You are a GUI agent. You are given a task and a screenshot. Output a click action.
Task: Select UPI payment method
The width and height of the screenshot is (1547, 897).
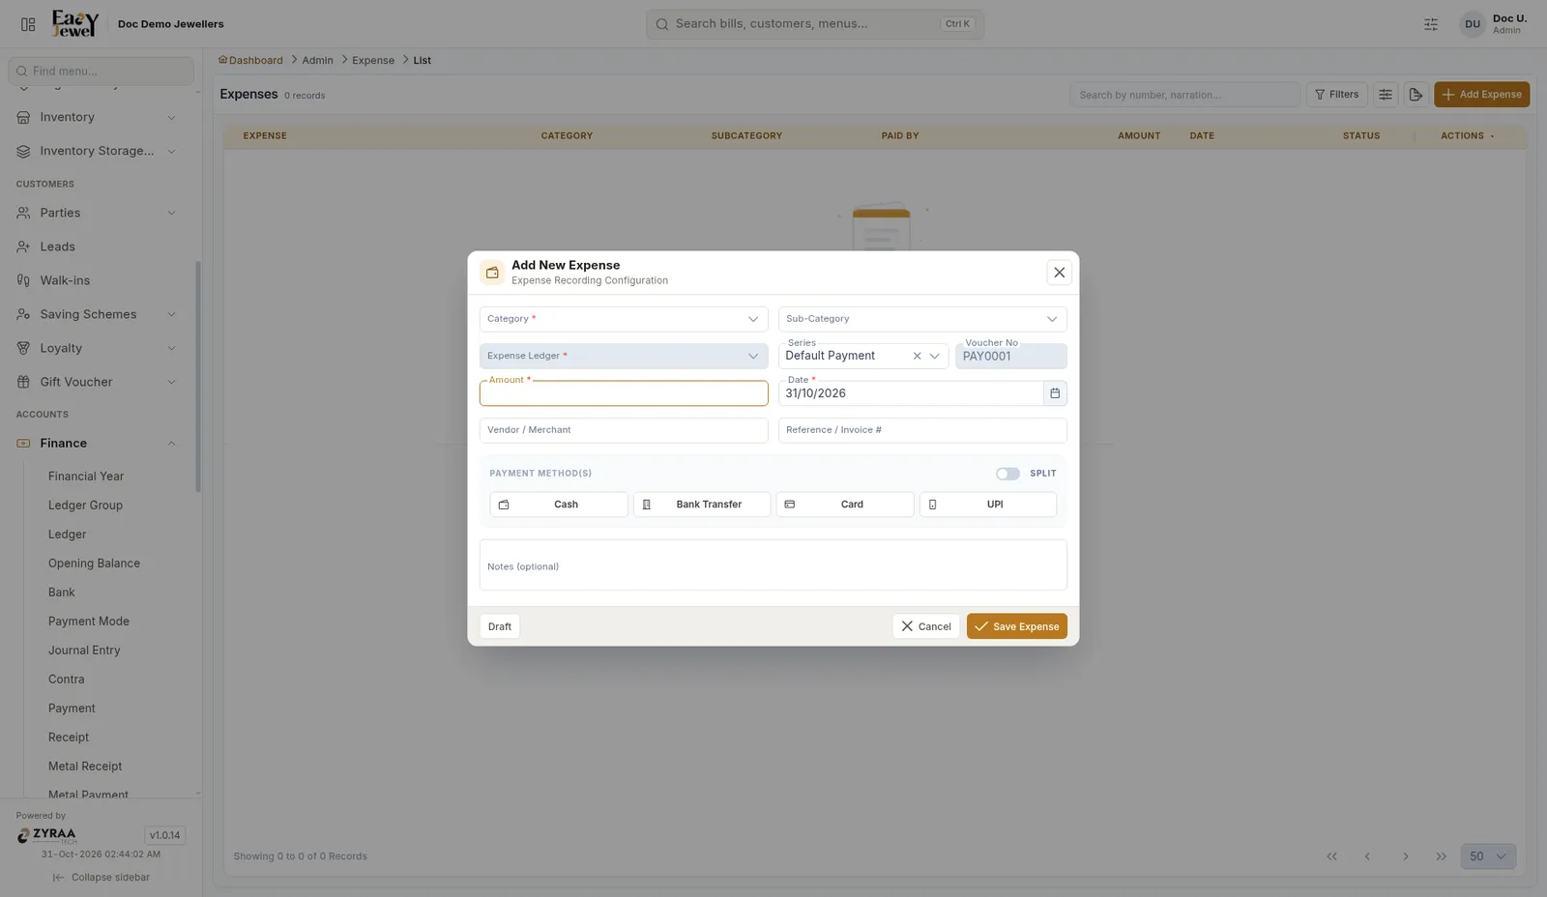988,505
